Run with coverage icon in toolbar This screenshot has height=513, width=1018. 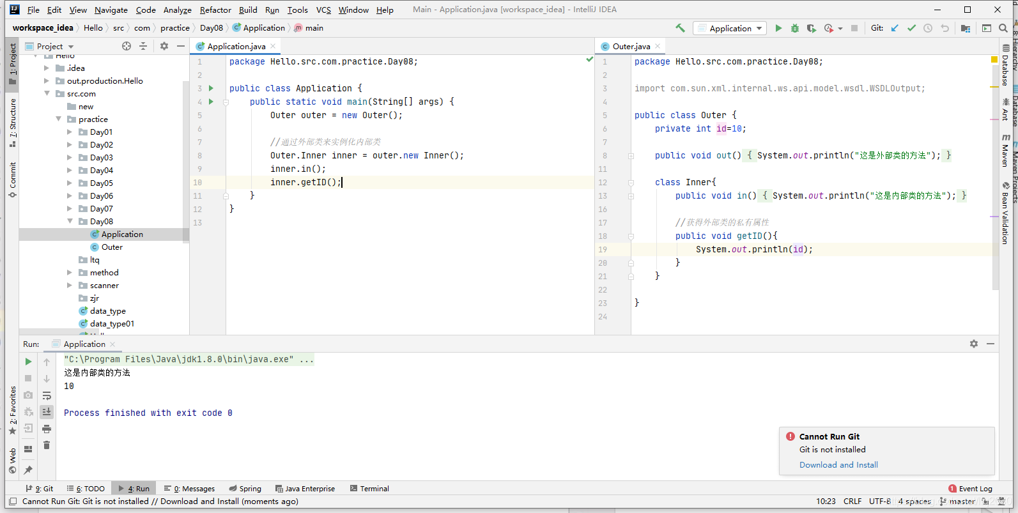click(812, 28)
